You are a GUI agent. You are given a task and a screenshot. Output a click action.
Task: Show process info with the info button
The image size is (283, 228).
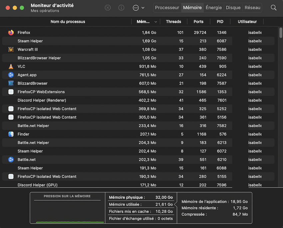click(x=122, y=8)
